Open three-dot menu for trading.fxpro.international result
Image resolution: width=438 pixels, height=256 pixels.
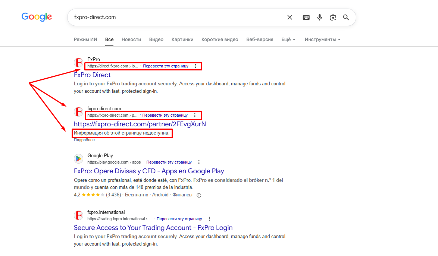tap(209, 219)
